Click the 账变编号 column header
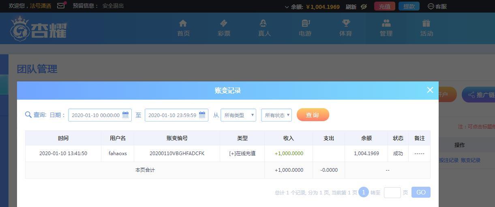The height and width of the screenshot is (207, 495). (x=177, y=138)
